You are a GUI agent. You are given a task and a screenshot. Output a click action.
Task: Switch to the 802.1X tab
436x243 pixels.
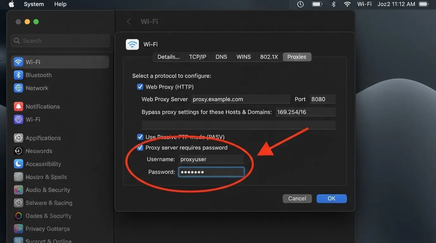point(269,57)
